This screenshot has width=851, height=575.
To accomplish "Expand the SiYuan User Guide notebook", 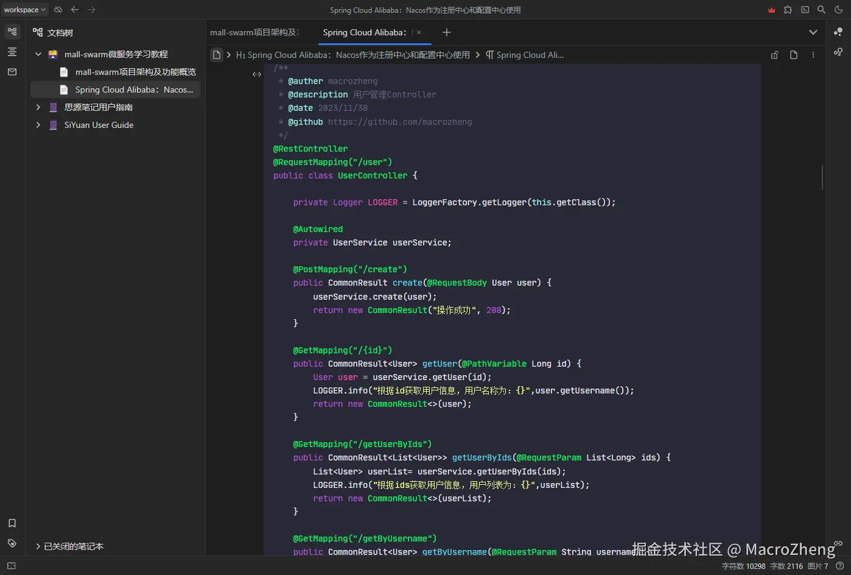I will pos(38,125).
